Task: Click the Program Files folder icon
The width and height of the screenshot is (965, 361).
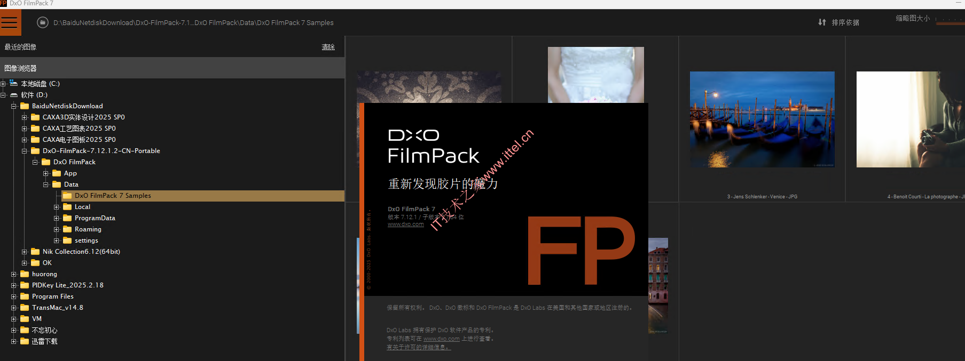Action: (x=25, y=296)
